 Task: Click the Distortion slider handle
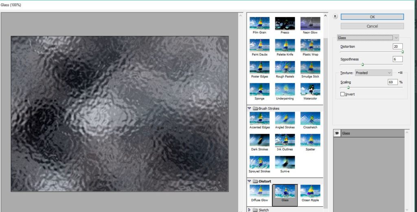402,52
